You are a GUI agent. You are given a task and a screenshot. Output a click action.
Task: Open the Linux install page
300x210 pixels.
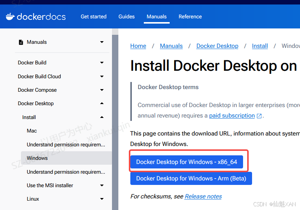point(33,199)
